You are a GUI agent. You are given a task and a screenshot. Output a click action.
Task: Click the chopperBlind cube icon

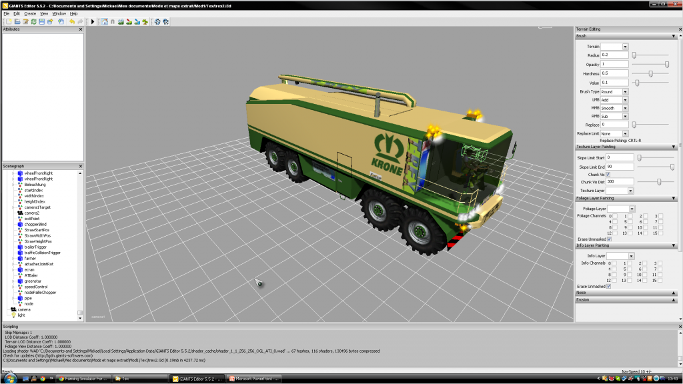coord(20,224)
